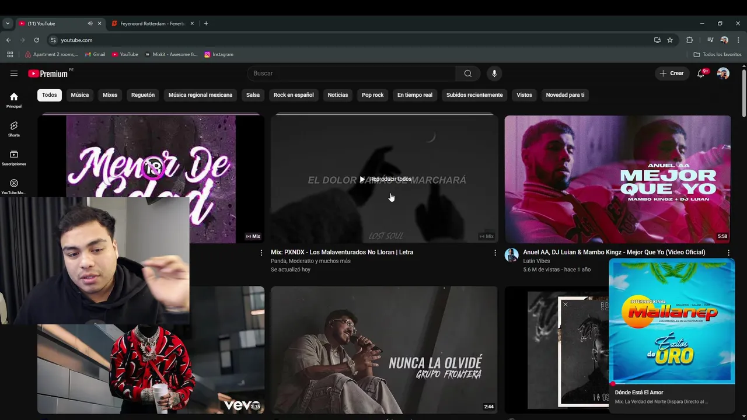Open the Extensions puzzle icon
This screenshot has height=420, width=747.
(690, 40)
